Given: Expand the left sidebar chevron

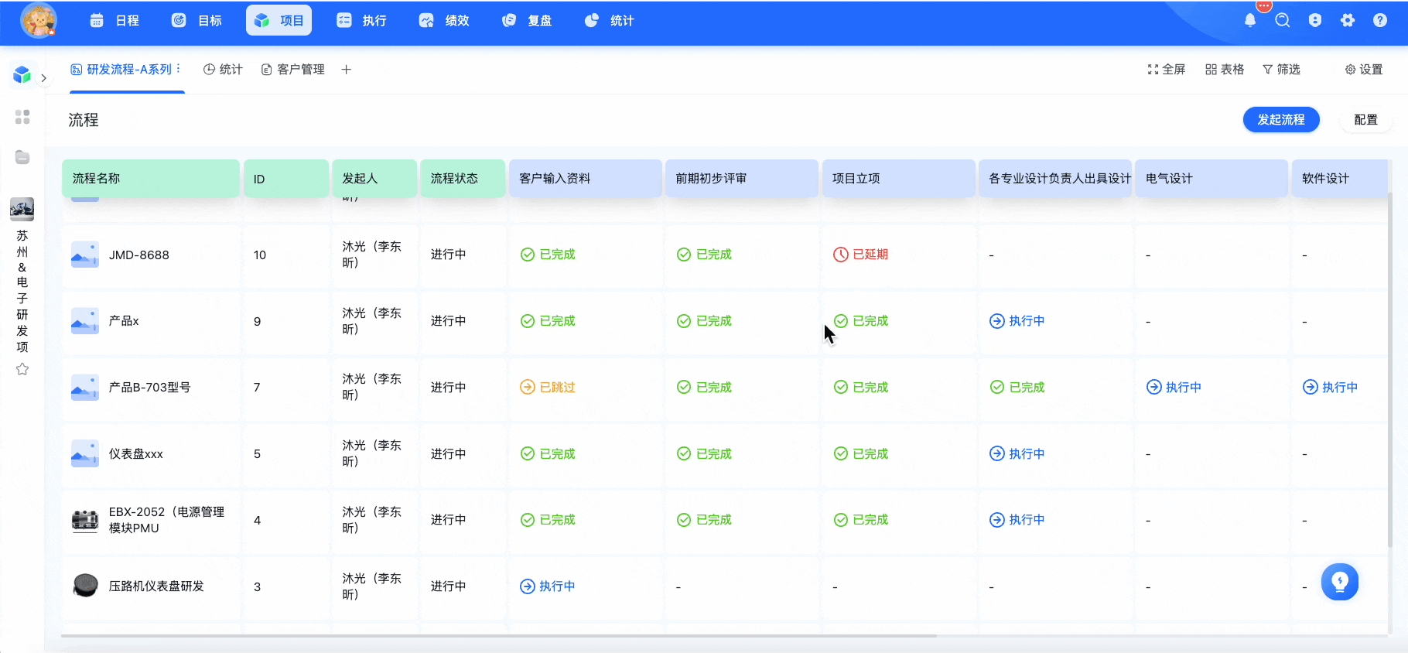Looking at the screenshot, I should click(x=44, y=78).
